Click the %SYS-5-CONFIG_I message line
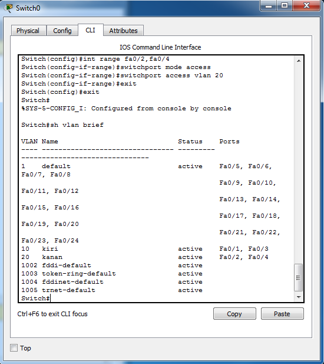Viewport: 324px width, 364px height. click(x=126, y=109)
